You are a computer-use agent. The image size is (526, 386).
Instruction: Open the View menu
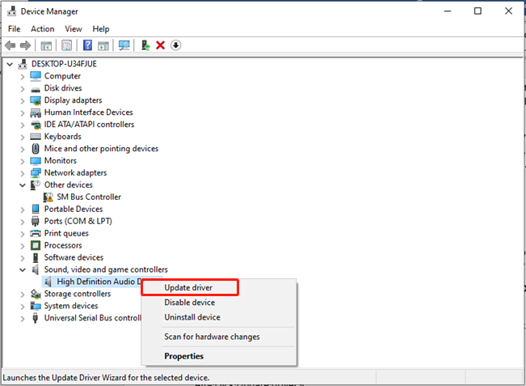(74, 29)
